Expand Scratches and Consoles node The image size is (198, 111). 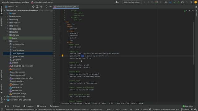pyautogui.click(x=4, y=100)
